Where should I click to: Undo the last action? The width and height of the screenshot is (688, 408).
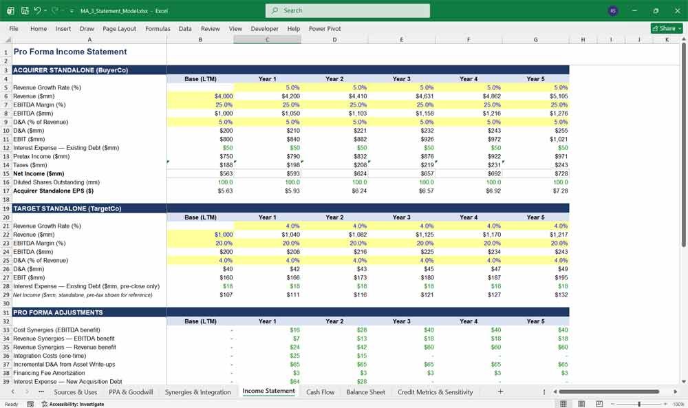(37, 10)
